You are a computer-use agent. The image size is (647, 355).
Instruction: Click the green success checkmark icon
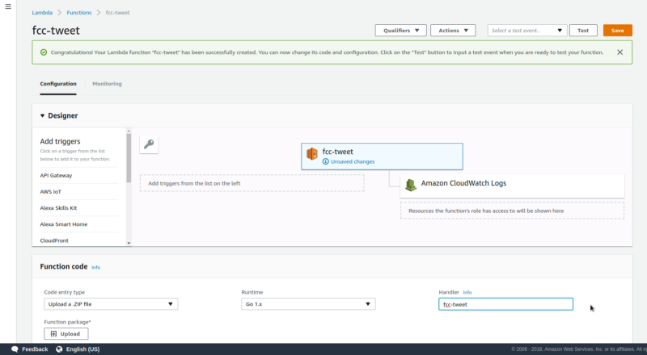(x=44, y=52)
